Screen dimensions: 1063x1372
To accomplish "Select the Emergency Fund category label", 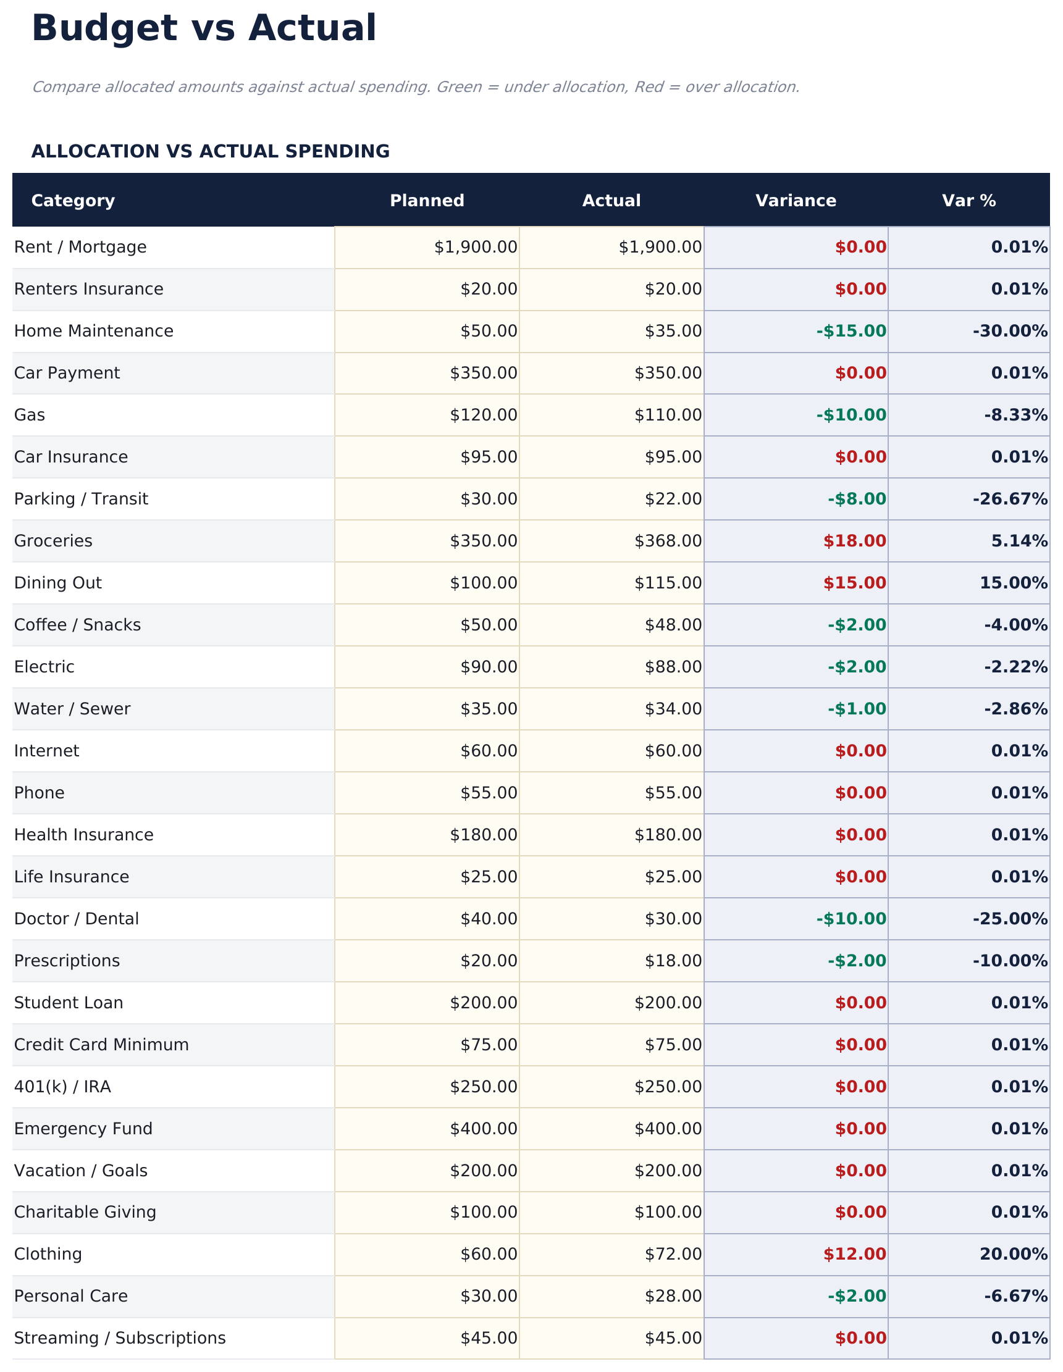I will (x=83, y=1129).
